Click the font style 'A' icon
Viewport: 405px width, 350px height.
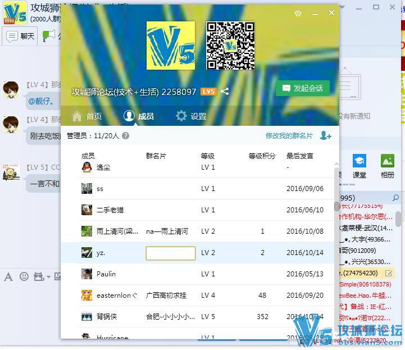(8, 276)
